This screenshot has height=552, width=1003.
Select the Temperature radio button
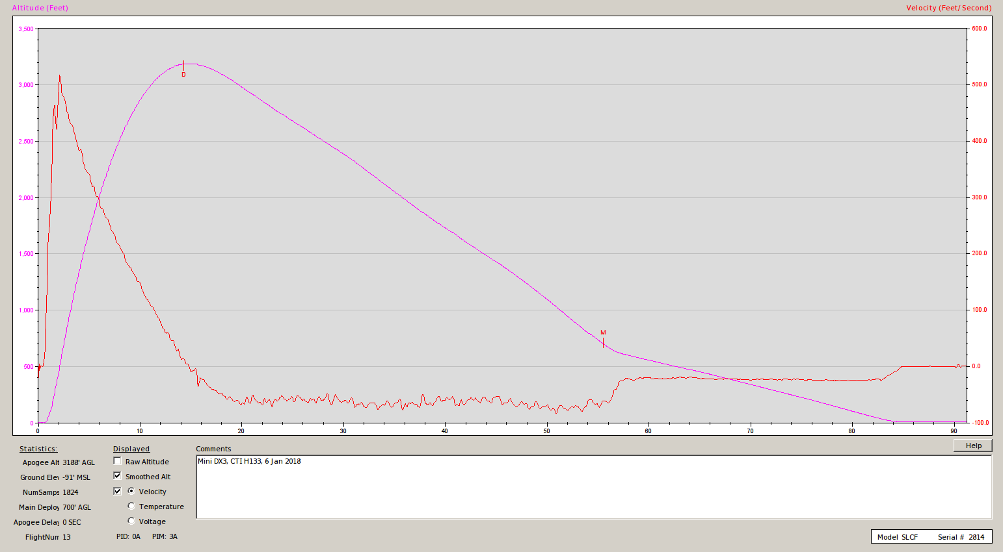coord(131,506)
